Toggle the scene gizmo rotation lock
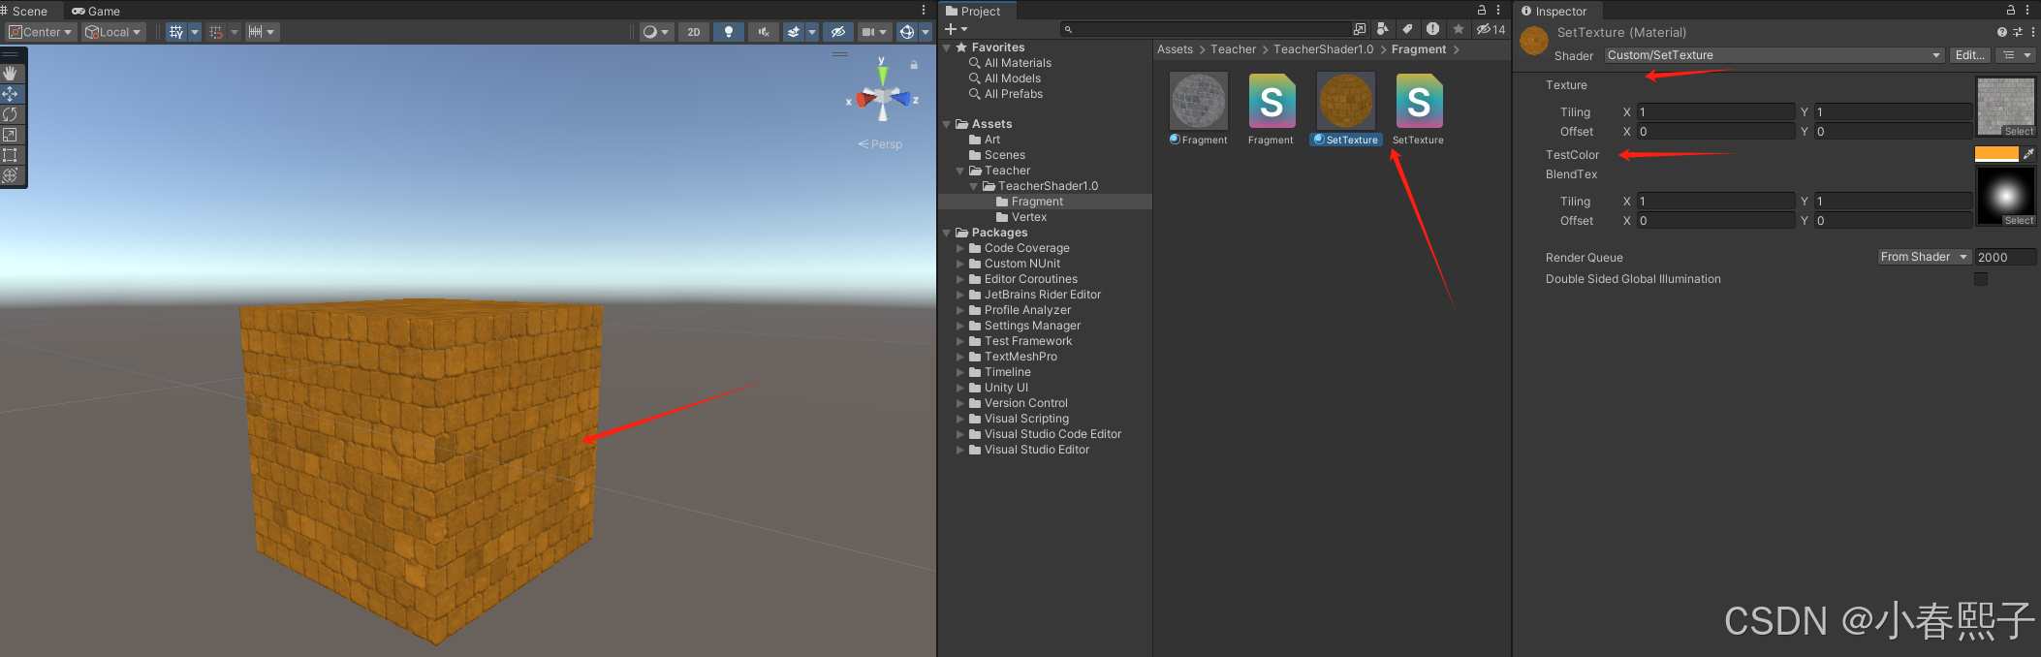This screenshot has width=2041, height=657. click(914, 64)
